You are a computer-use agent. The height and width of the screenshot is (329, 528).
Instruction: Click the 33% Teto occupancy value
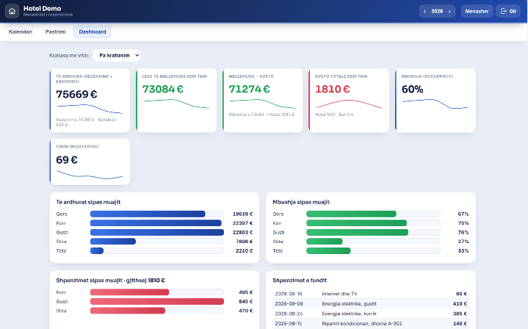point(463,251)
